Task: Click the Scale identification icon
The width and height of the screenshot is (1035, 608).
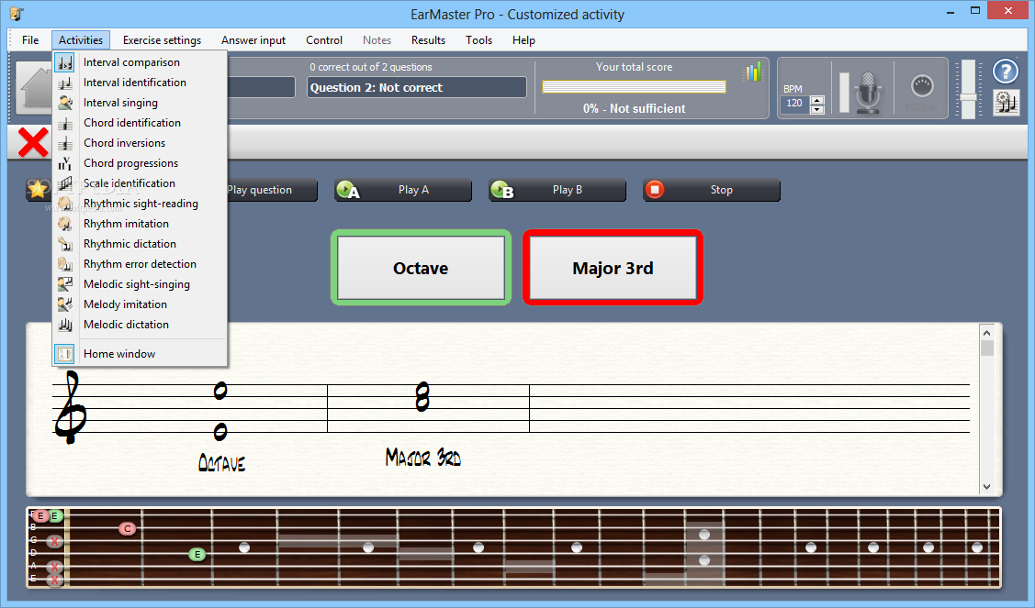Action: coord(64,183)
